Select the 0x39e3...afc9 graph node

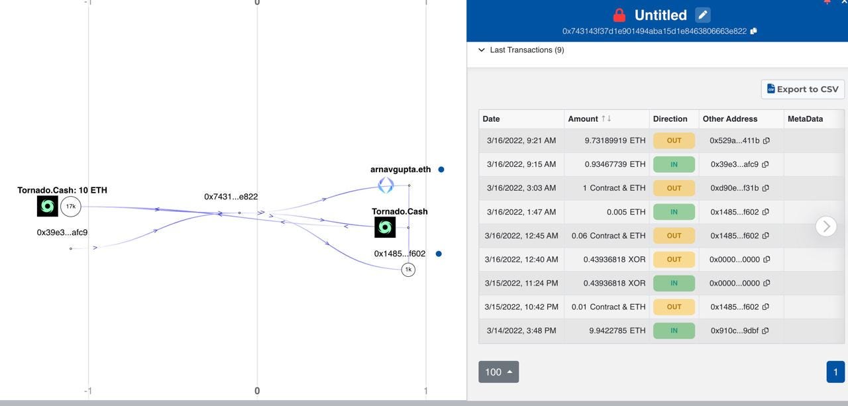pyautogui.click(x=71, y=248)
